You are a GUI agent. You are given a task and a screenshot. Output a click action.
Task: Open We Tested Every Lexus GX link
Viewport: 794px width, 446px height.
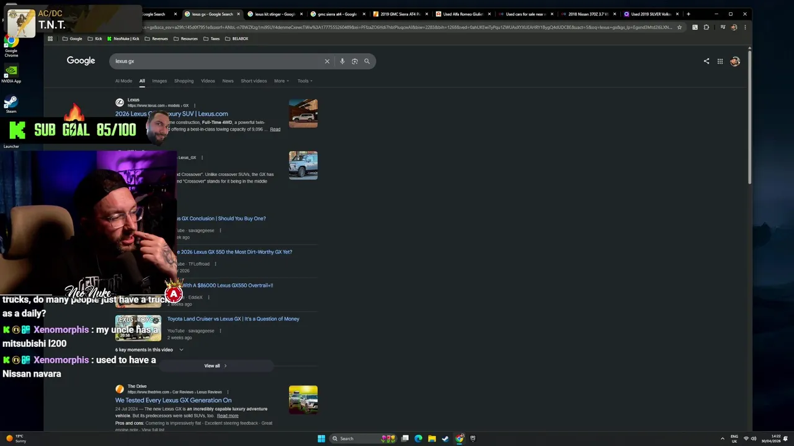coord(173,400)
